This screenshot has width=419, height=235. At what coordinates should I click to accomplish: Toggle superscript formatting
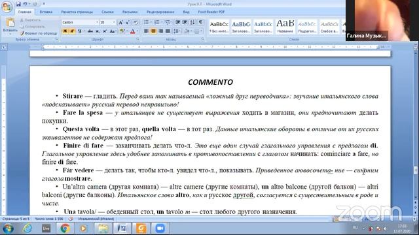[105, 31]
